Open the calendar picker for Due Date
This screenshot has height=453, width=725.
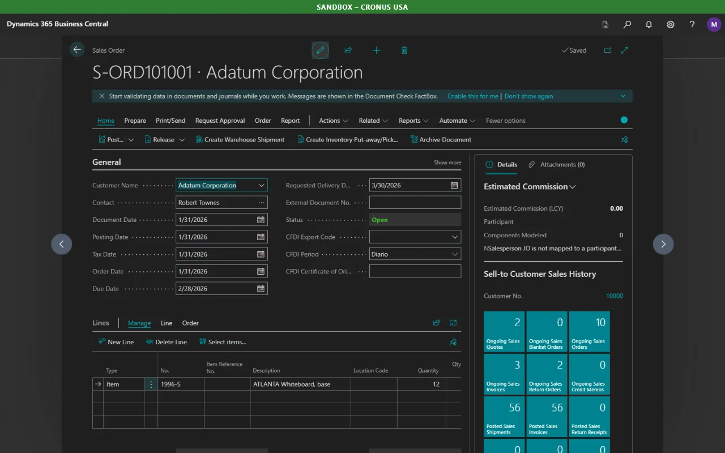(261, 289)
